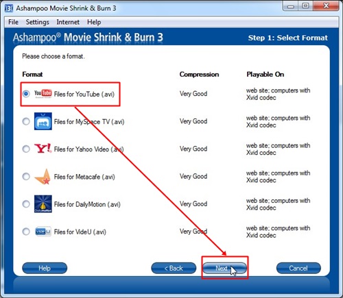Select the Files for Yahoo Video radio button

(x=26, y=149)
